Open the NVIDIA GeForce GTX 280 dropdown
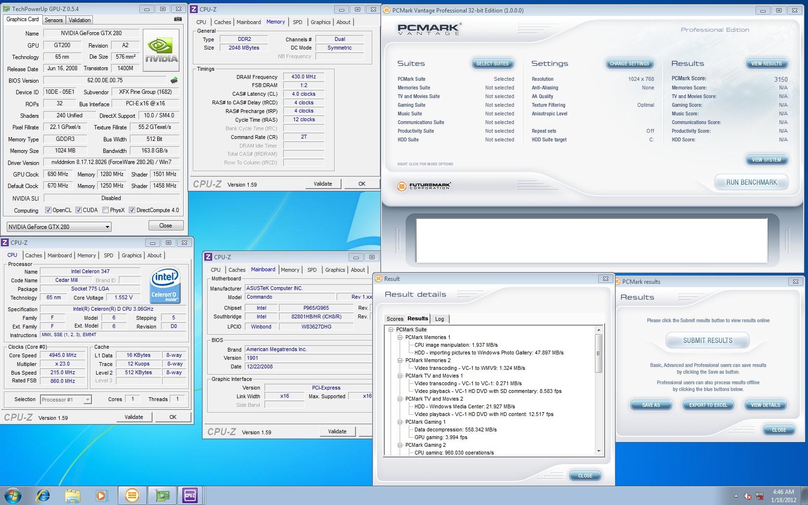The height and width of the screenshot is (505, 808). [x=59, y=227]
